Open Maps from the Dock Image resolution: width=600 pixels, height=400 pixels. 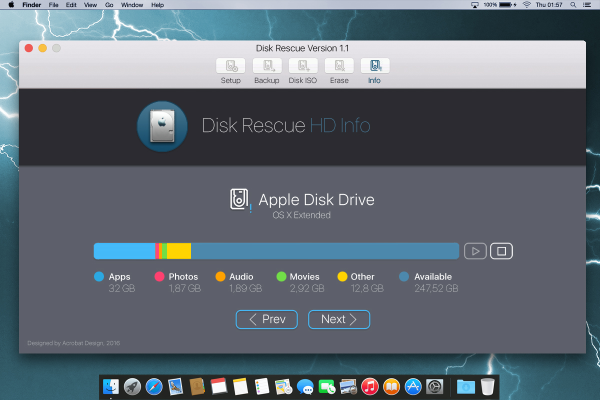point(283,386)
